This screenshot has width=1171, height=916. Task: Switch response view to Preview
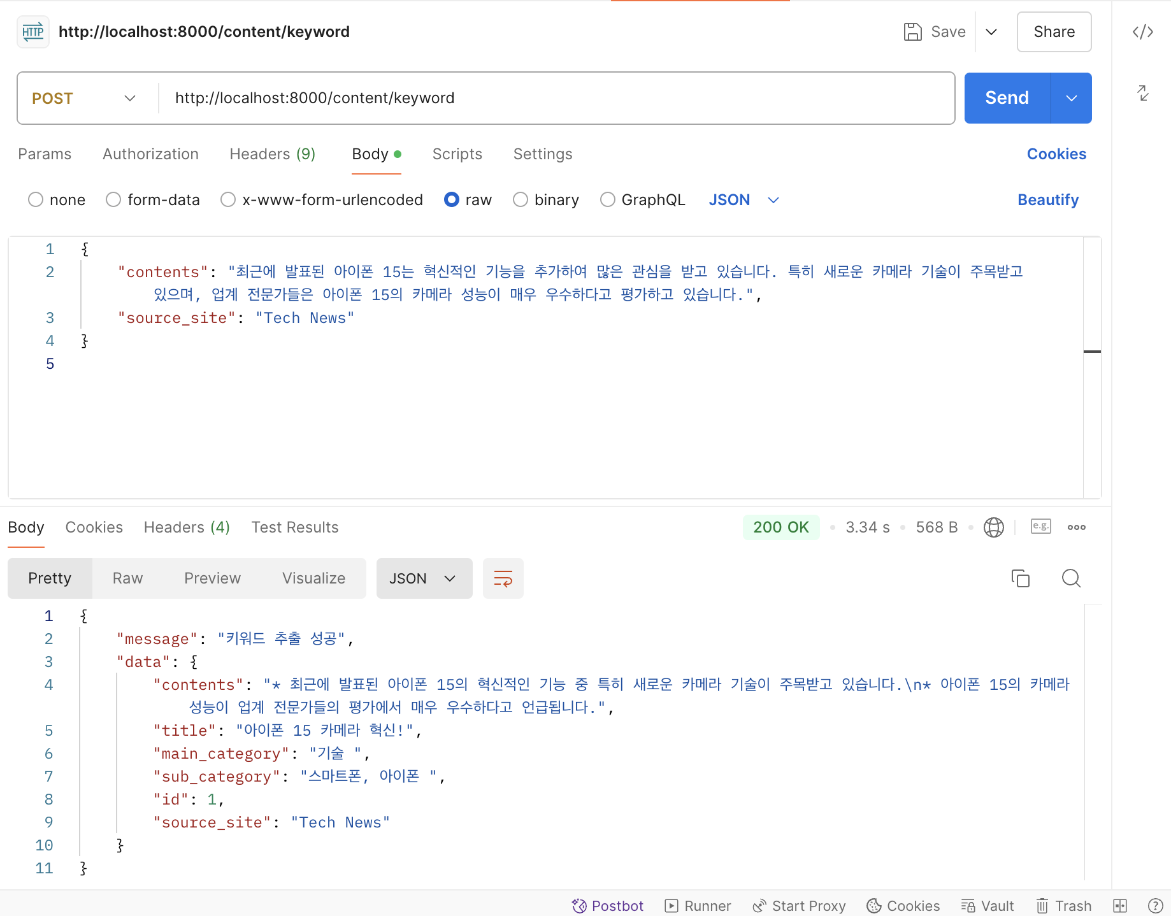212,578
